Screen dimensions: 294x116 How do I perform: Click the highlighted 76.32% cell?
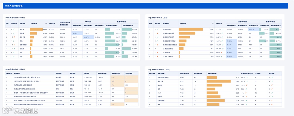231,56
